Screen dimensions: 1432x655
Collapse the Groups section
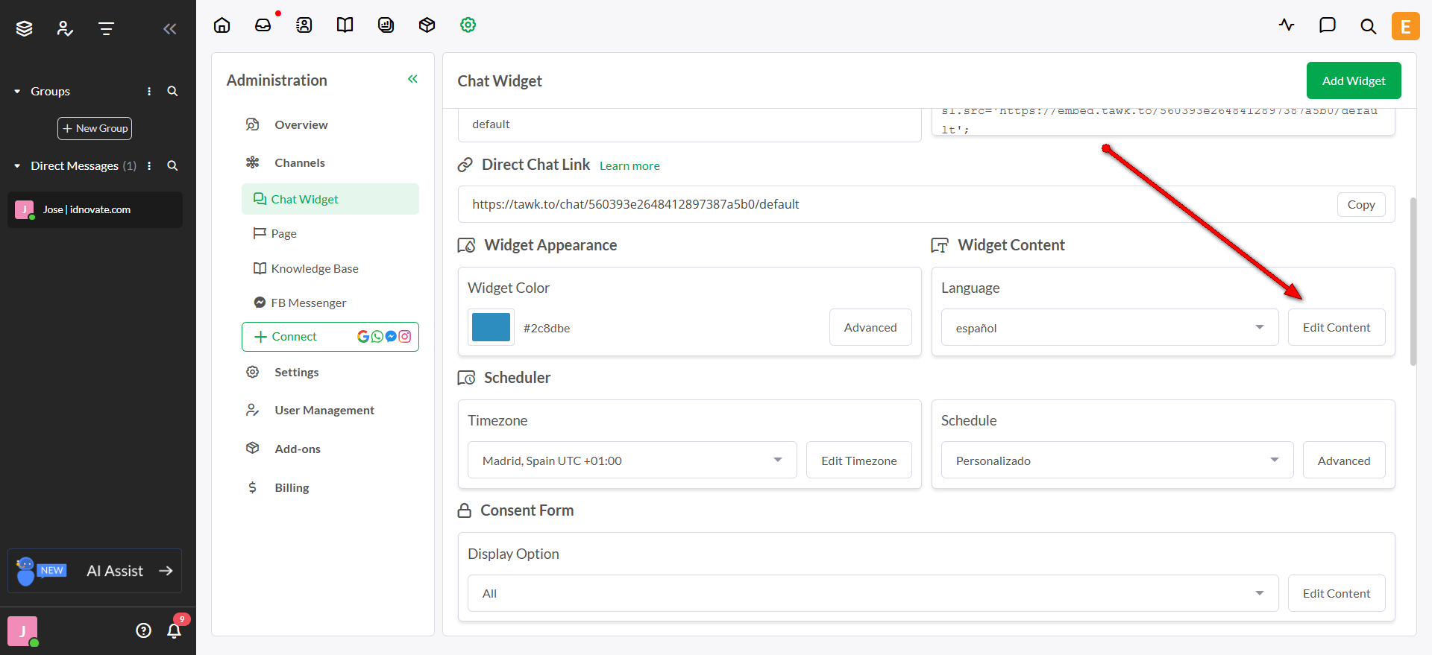point(17,92)
